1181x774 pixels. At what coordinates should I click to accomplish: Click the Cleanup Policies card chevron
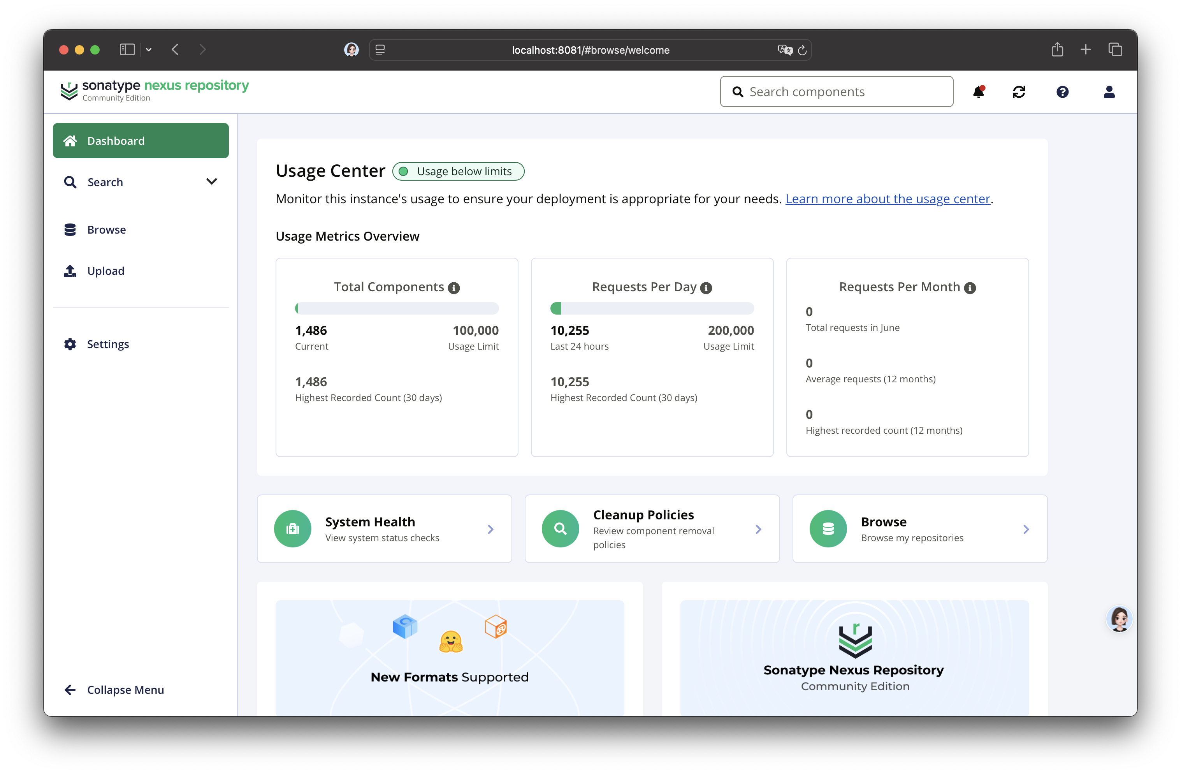coord(758,529)
